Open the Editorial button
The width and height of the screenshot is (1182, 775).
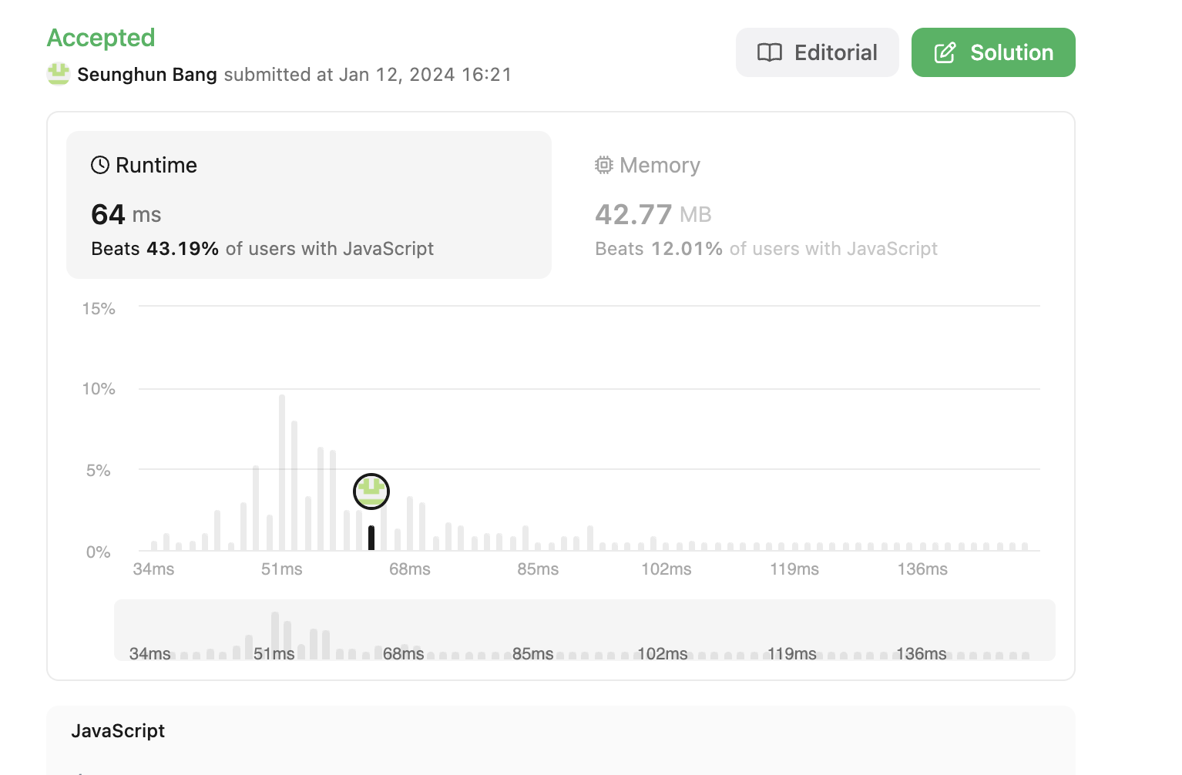tap(818, 52)
